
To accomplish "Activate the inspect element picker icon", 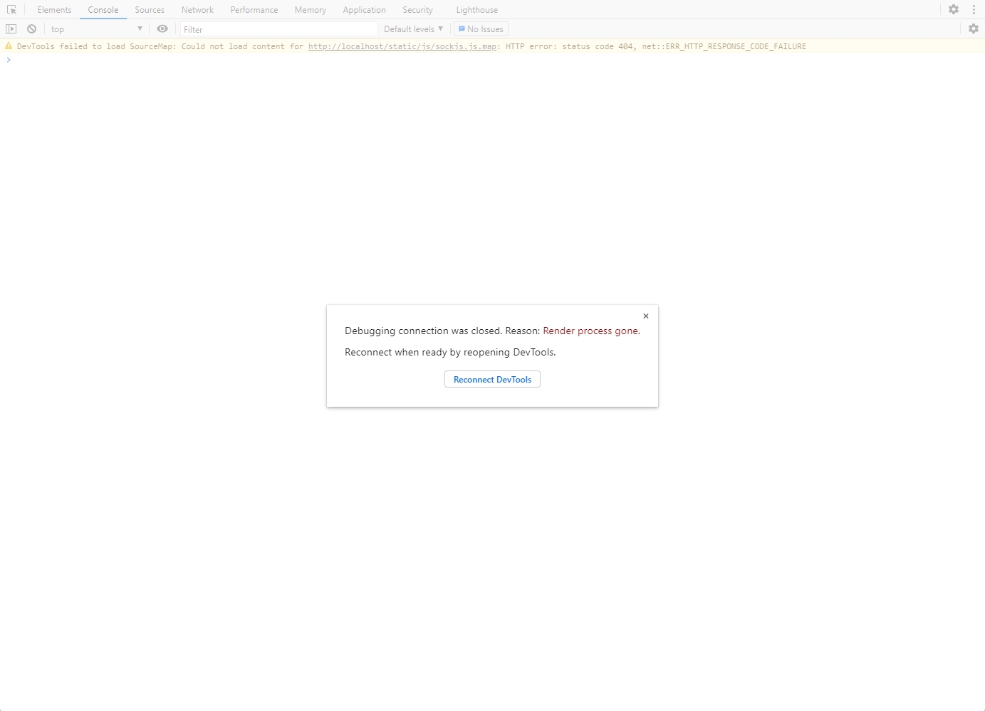I will point(11,10).
